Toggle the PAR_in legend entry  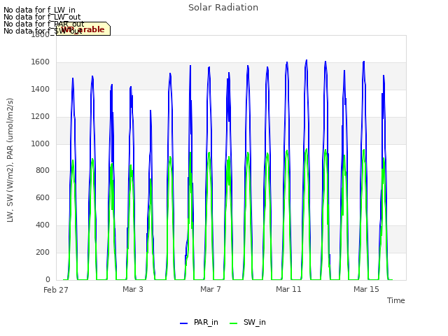coord(199,322)
